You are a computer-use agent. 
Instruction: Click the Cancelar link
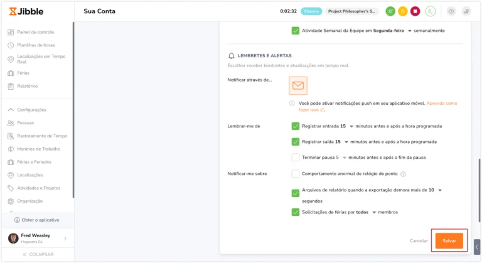(x=419, y=240)
